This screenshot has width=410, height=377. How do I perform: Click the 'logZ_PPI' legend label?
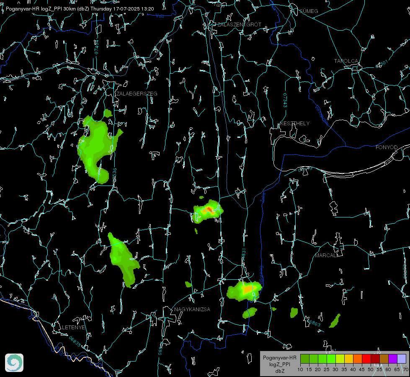point(279,364)
